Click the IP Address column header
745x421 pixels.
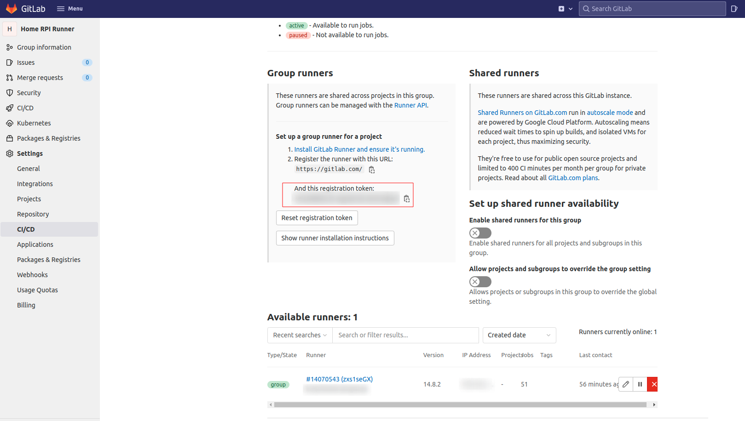(x=476, y=355)
